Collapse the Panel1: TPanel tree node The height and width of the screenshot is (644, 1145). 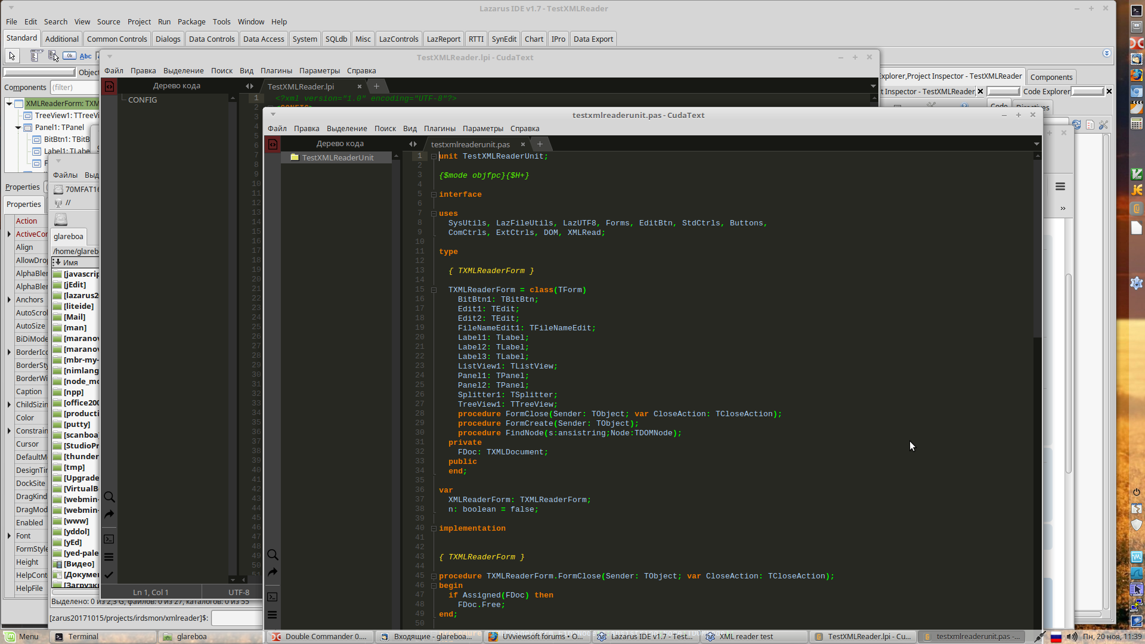18,128
